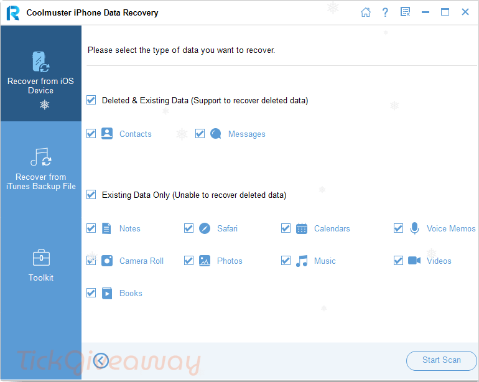Click the Toolkit briefcase icon
Viewport: 479px width, 382px height.
(x=41, y=258)
